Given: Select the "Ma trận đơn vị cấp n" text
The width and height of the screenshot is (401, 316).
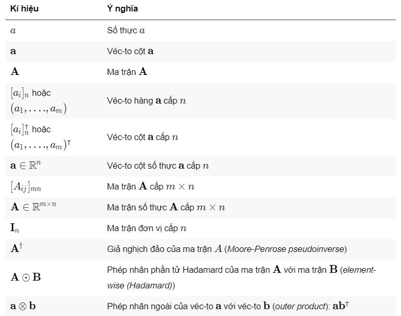Looking at the screenshot, I should tap(146, 228).
